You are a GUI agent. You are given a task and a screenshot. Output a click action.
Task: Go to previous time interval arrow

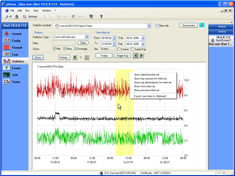pos(136,56)
